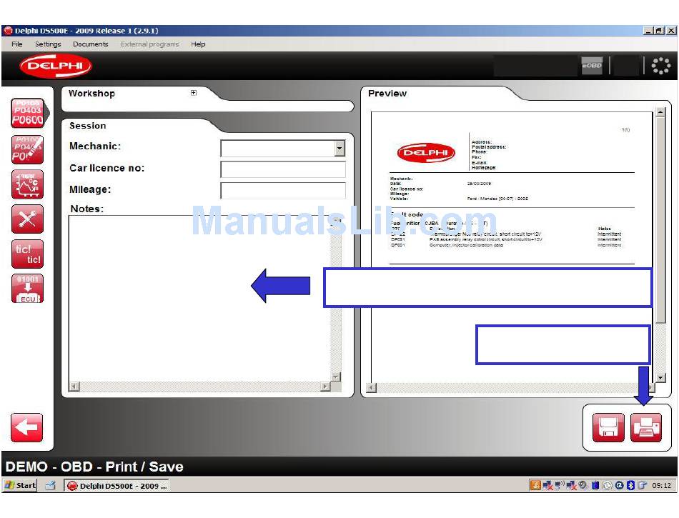Open the wrench and screwdriver tool
The width and height of the screenshot is (679, 518).
(28, 219)
